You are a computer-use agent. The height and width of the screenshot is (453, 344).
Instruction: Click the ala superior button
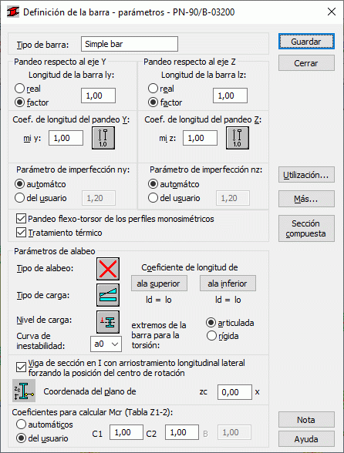tap(159, 284)
